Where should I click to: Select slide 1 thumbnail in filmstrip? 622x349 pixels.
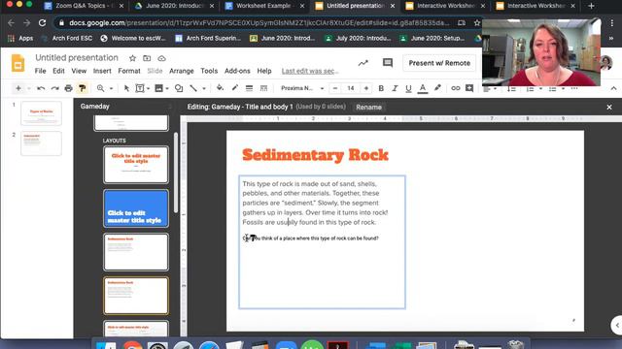tap(41, 113)
